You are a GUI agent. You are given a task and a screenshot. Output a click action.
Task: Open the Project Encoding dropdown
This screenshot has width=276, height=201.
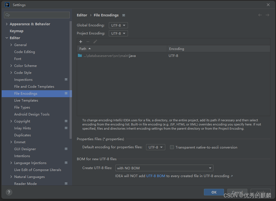coord(118,33)
